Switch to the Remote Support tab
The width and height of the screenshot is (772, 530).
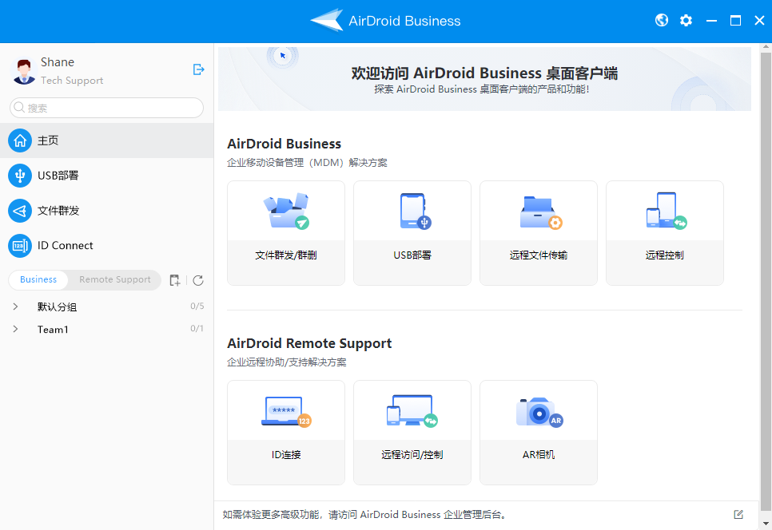point(115,279)
